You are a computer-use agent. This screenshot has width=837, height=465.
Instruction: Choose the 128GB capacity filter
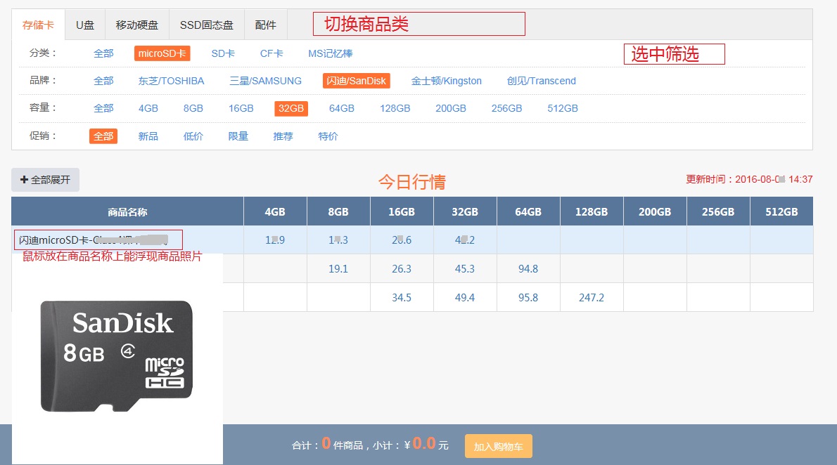(395, 108)
